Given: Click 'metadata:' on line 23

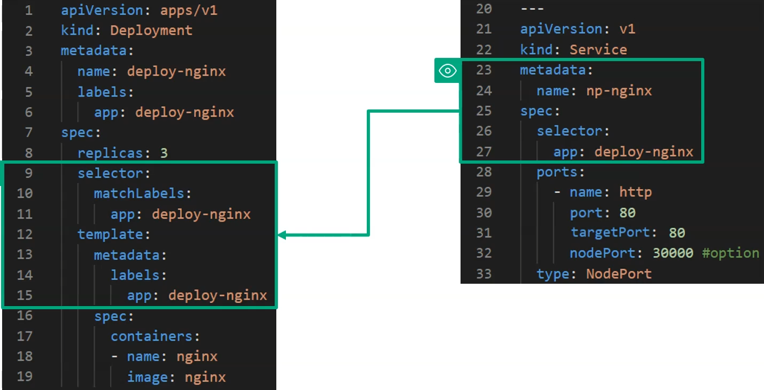Looking at the screenshot, I should [x=557, y=70].
